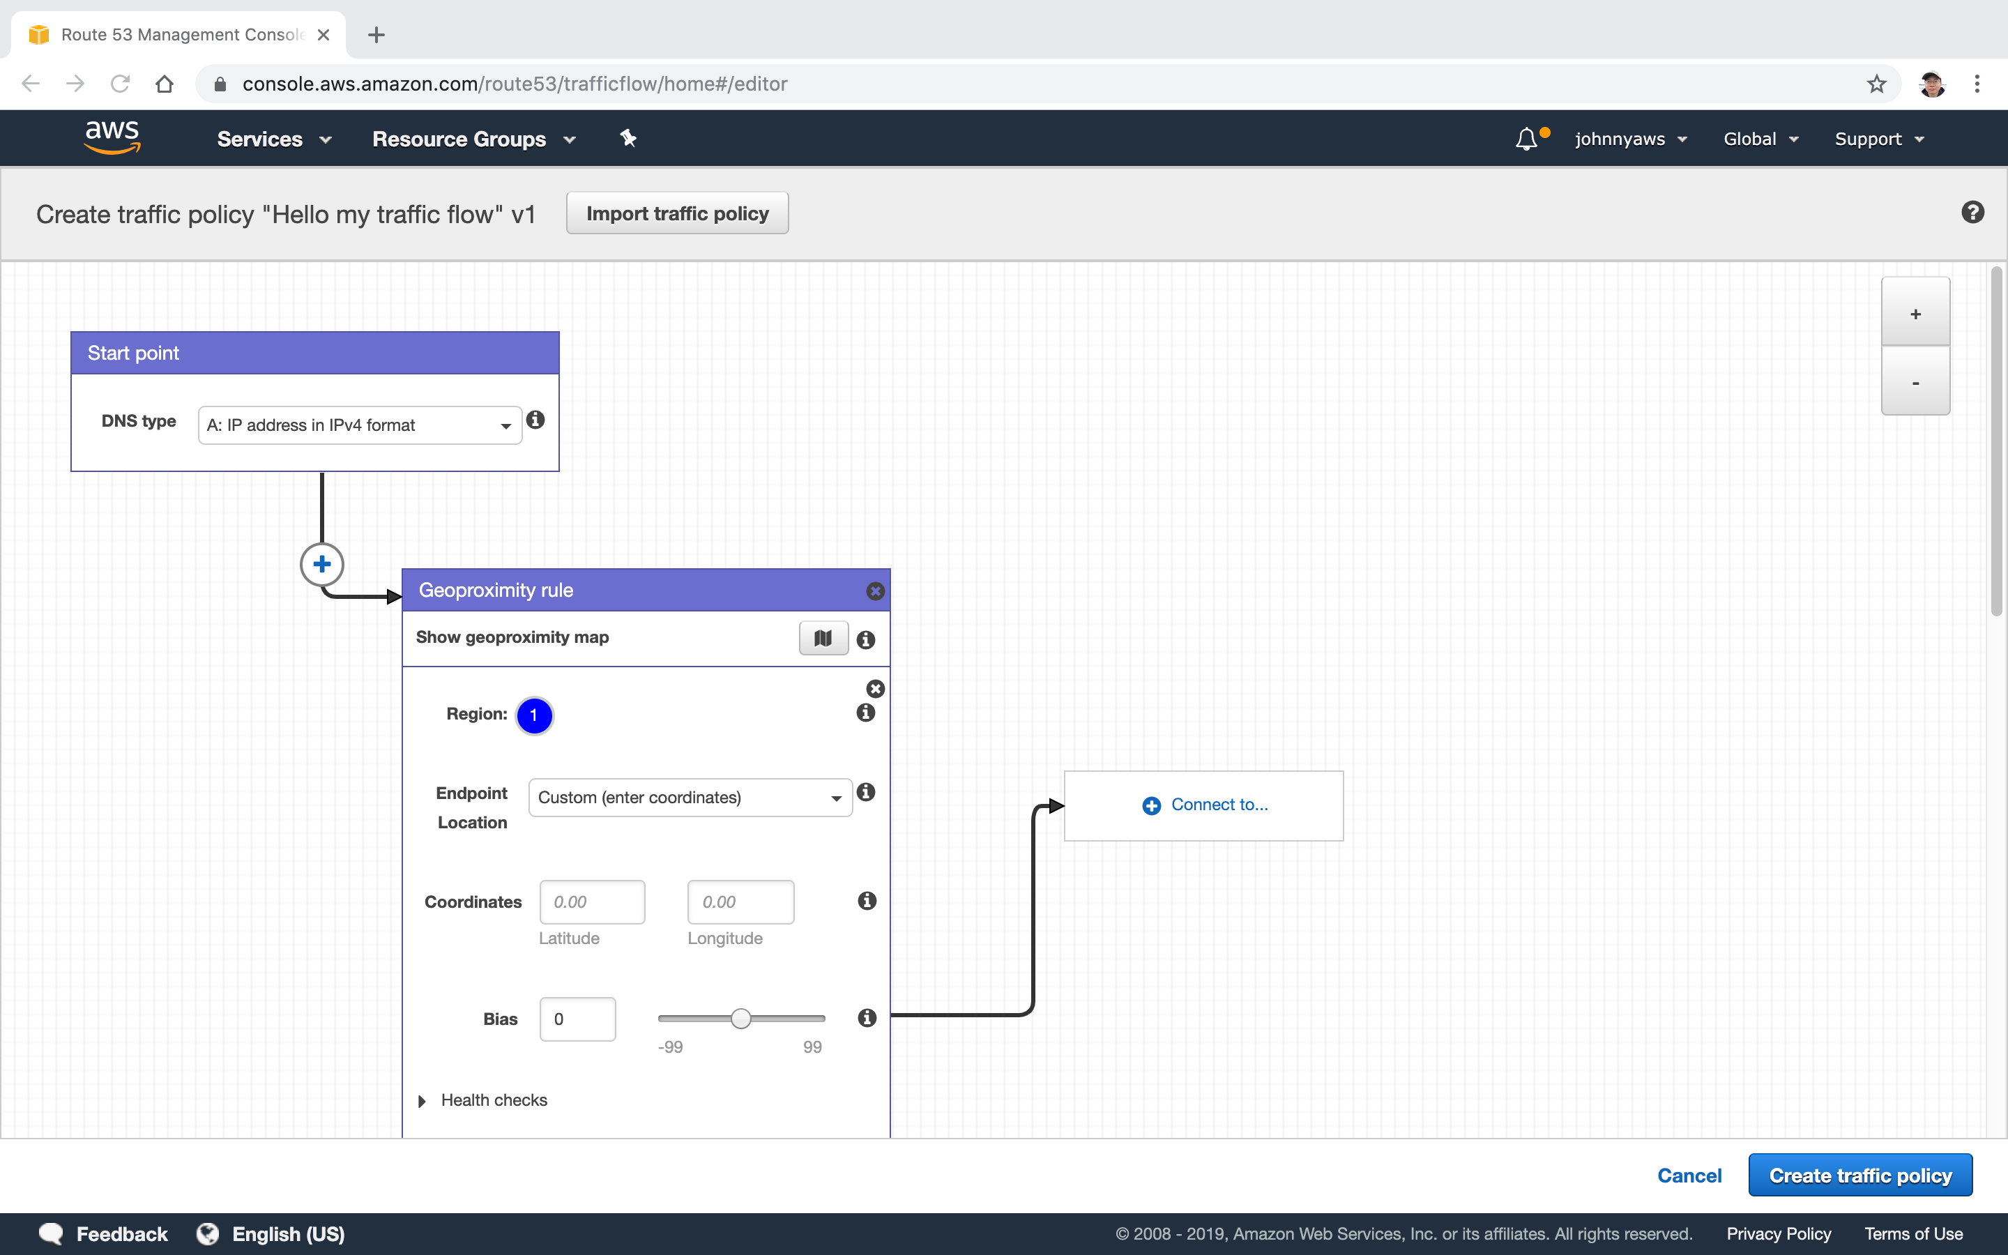Click the Longitude input field
The width and height of the screenshot is (2008, 1255).
click(740, 902)
